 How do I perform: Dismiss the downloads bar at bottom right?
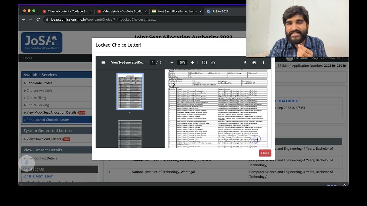tap(344, 185)
